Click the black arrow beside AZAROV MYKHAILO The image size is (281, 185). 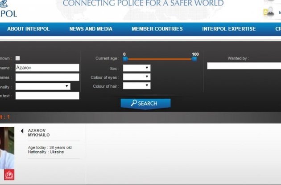click(22, 131)
